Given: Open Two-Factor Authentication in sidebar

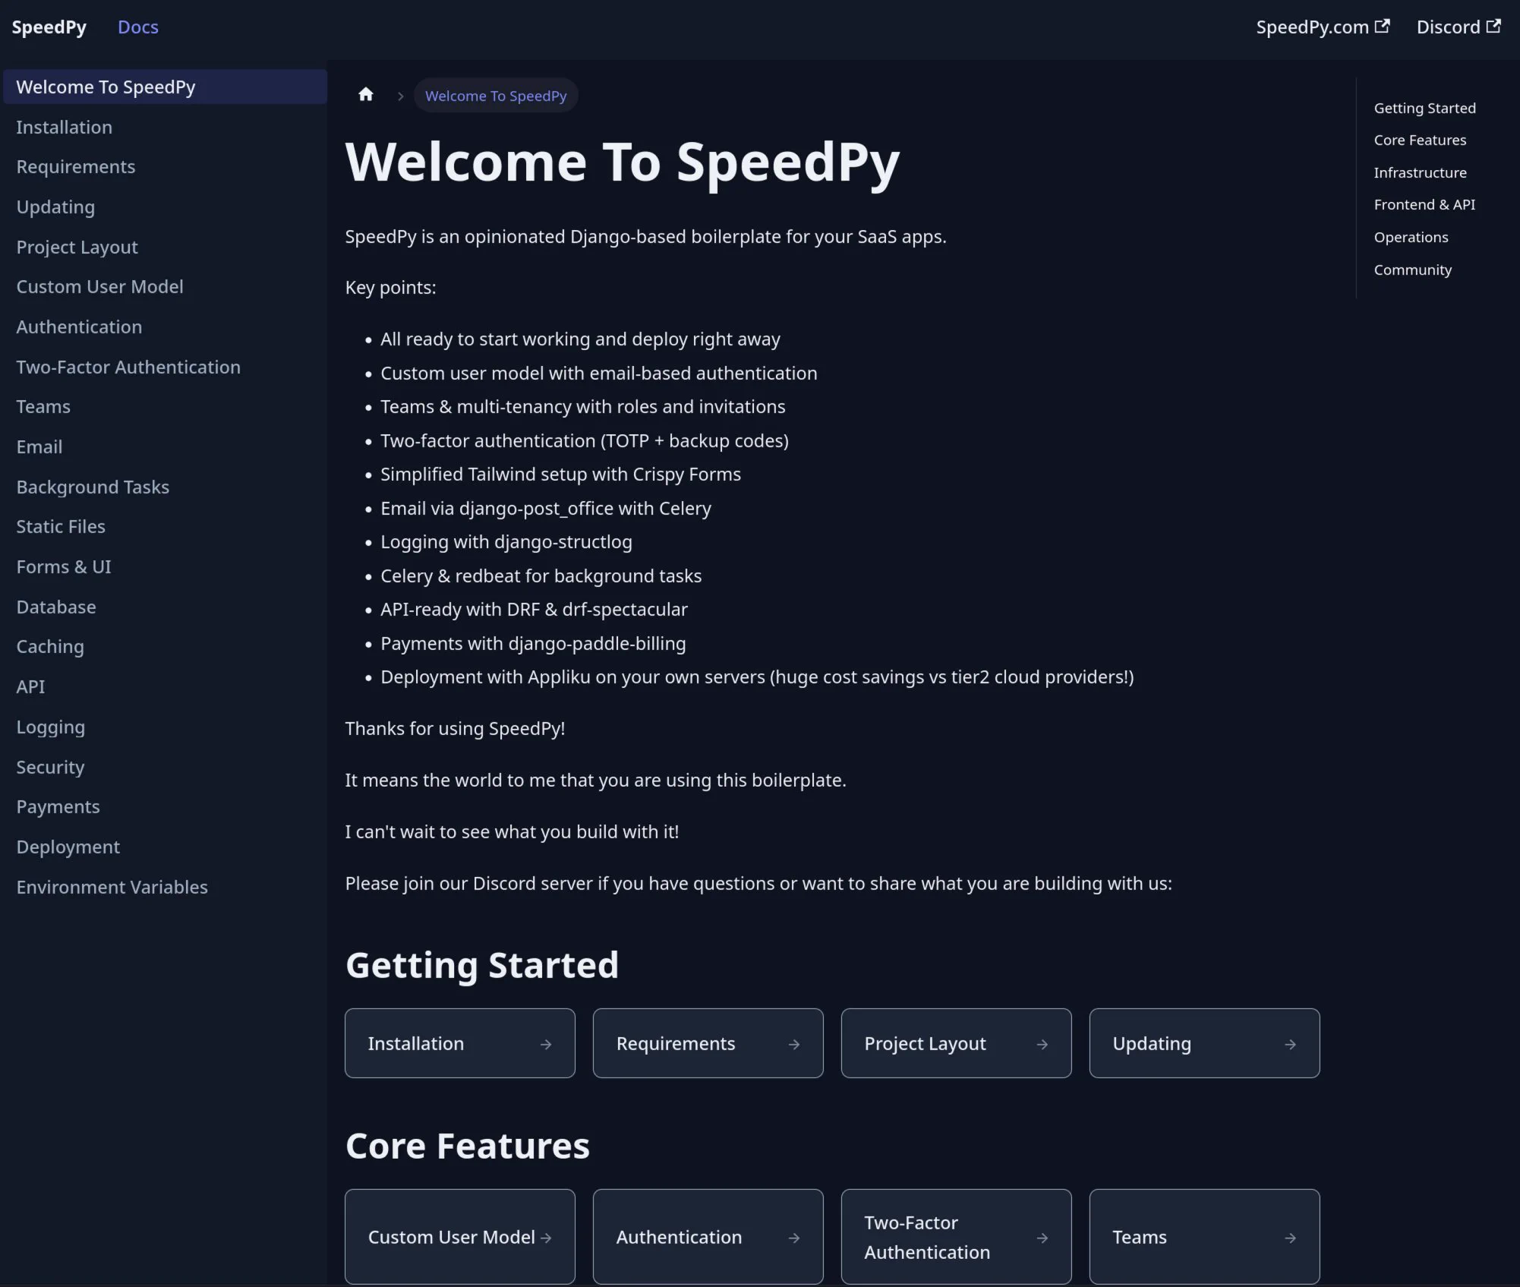Looking at the screenshot, I should [x=166, y=367].
